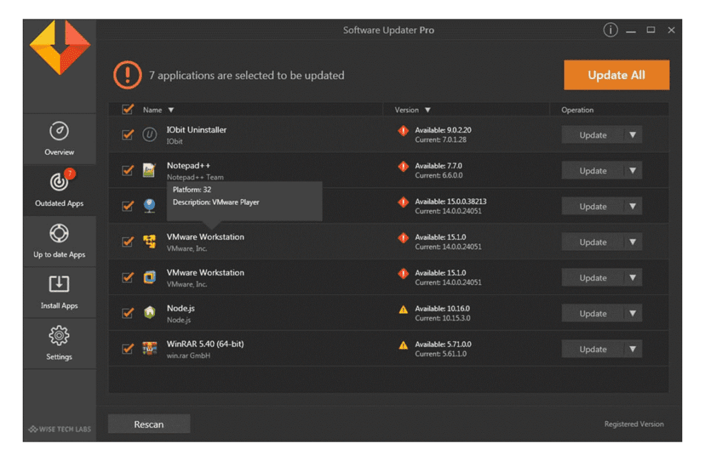Click the globe app icon beside the tooltip
The image size is (705, 461).
(x=149, y=206)
